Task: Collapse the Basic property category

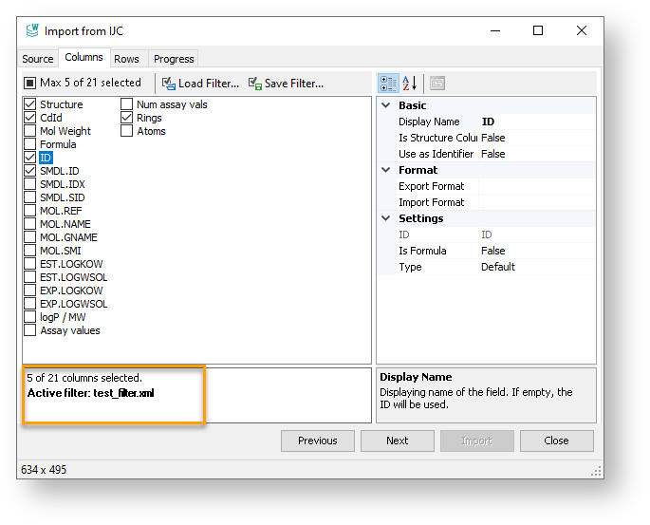Action: coord(386,105)
